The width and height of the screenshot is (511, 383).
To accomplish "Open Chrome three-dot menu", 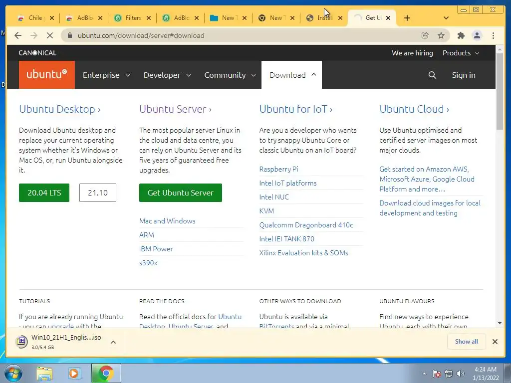I will [493, 35].
